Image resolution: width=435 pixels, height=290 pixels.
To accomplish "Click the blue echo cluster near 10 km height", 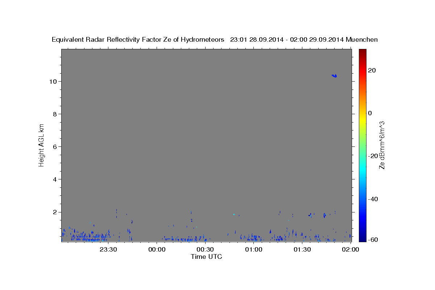I will pyautogui.click(x=334, y=76).
